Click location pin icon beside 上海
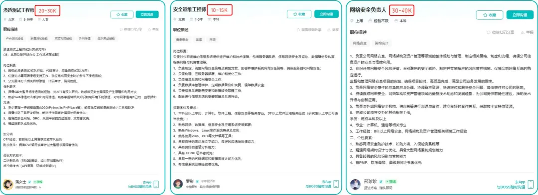Image resolution: width=538 pixels, height=195 pixels. [x=352, y=21]
